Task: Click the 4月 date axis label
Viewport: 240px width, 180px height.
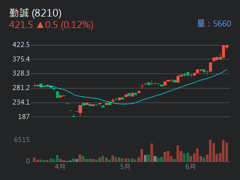Action: (60, 166)
